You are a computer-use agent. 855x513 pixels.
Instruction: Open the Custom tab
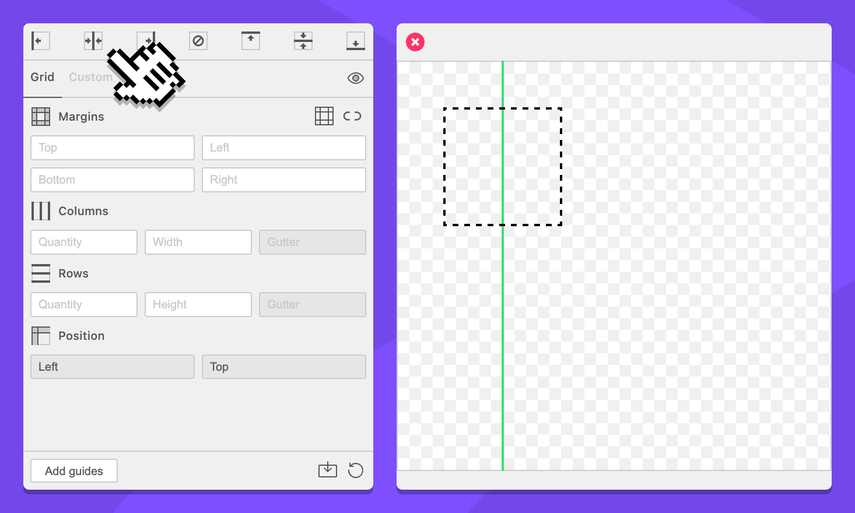coord(90,77)
